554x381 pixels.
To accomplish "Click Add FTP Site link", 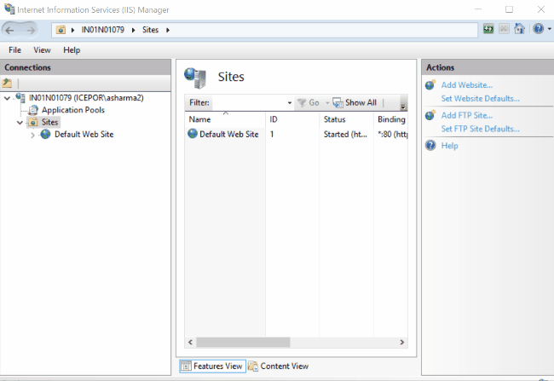I will [466, 116].
